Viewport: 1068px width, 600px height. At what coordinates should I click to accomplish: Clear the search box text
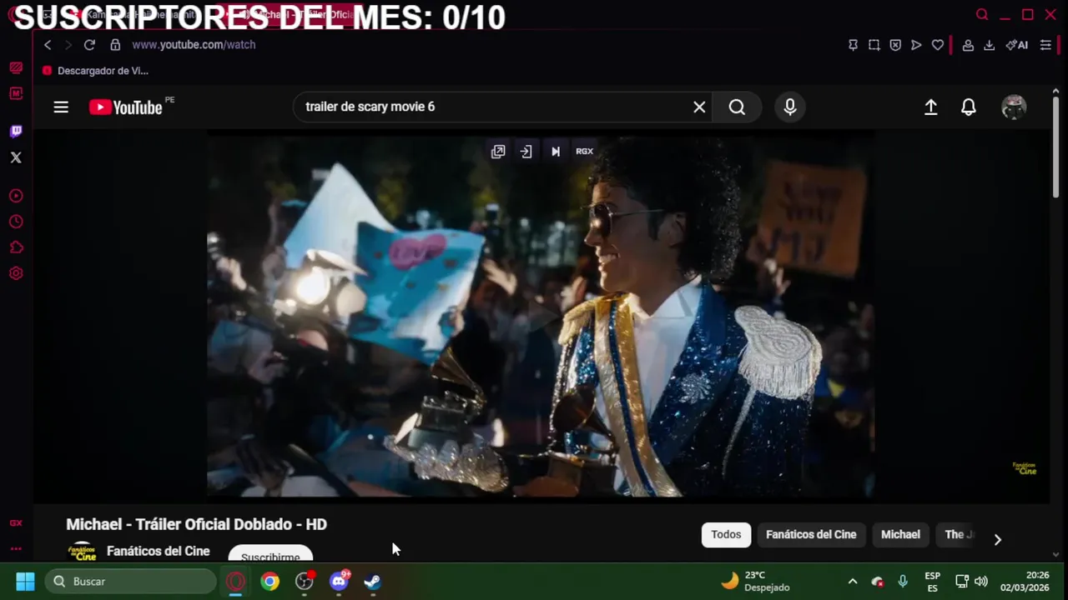699,107
